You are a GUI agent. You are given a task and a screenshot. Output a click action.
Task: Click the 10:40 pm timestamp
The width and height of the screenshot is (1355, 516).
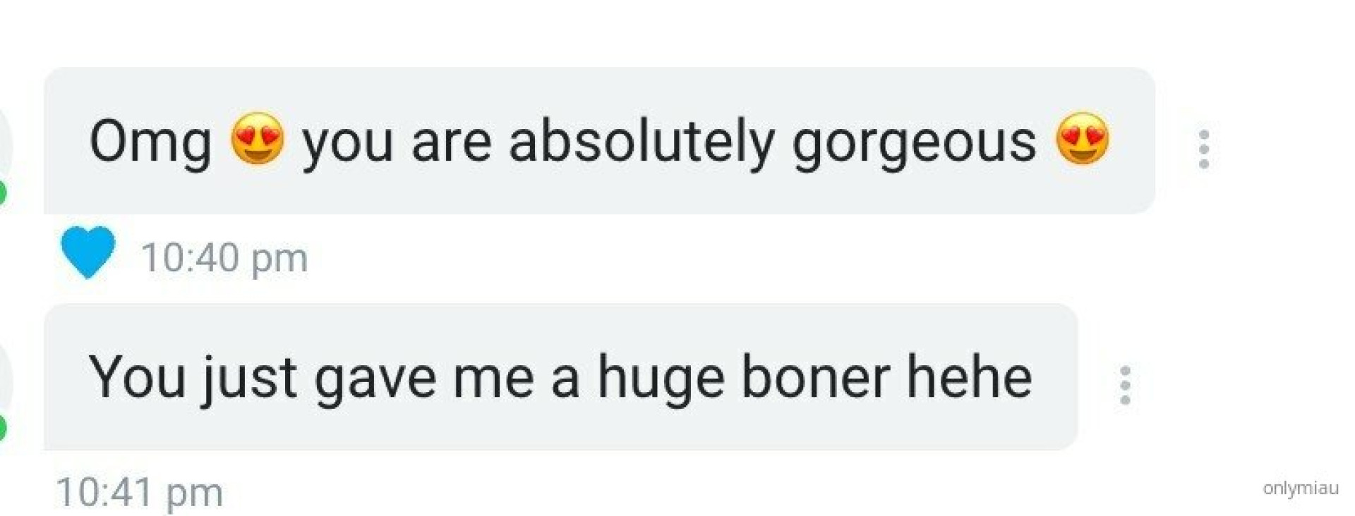click(x=224, y=258)
